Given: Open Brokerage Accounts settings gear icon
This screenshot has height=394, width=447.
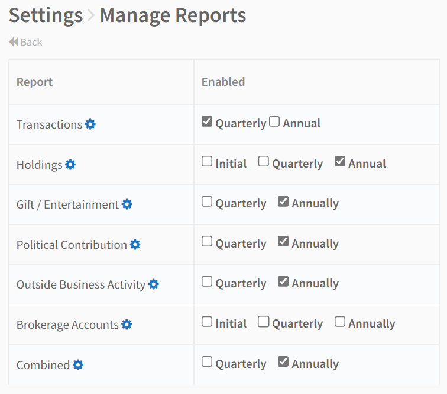Looking at the screenshot, I should pyautogui.click(x=127, y=325).
